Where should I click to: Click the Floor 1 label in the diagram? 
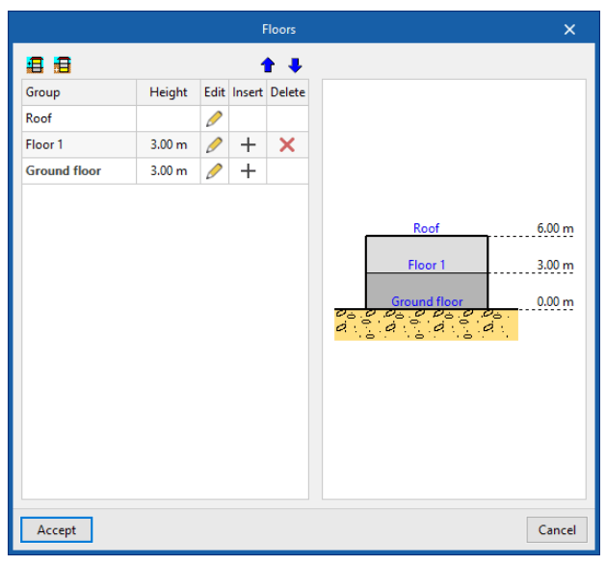427,265
